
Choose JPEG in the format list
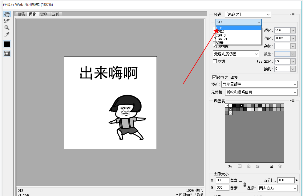pos(239,32)
